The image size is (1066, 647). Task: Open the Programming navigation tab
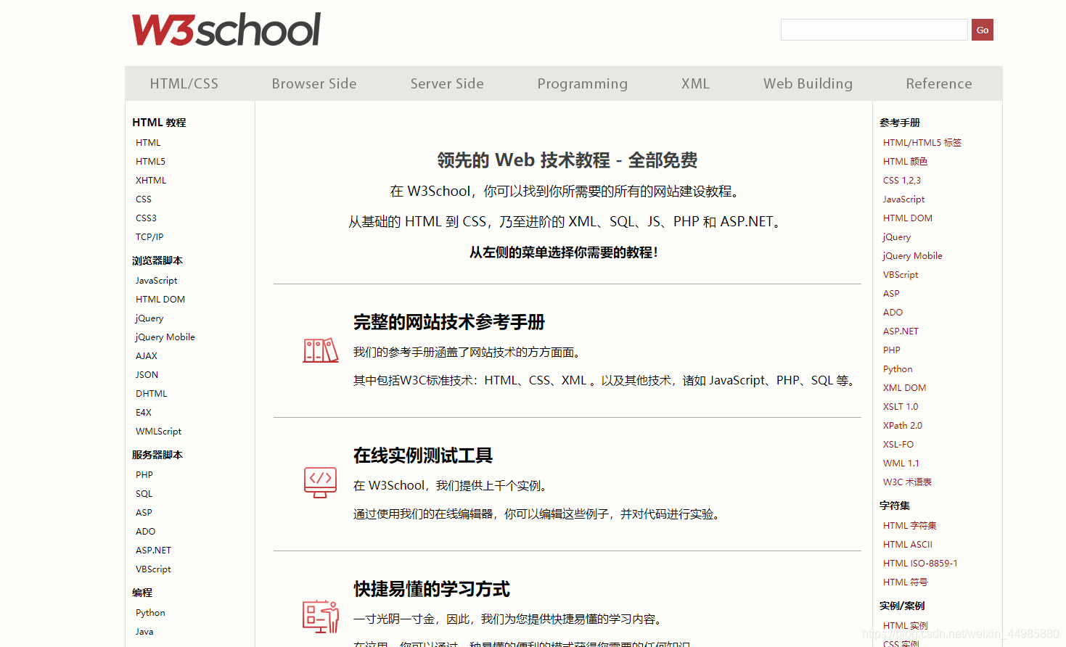[583, 83]
